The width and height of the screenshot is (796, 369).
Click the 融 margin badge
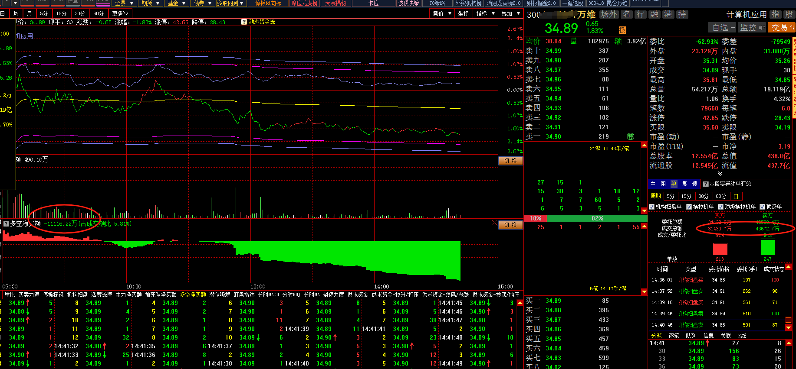(654, 14)
